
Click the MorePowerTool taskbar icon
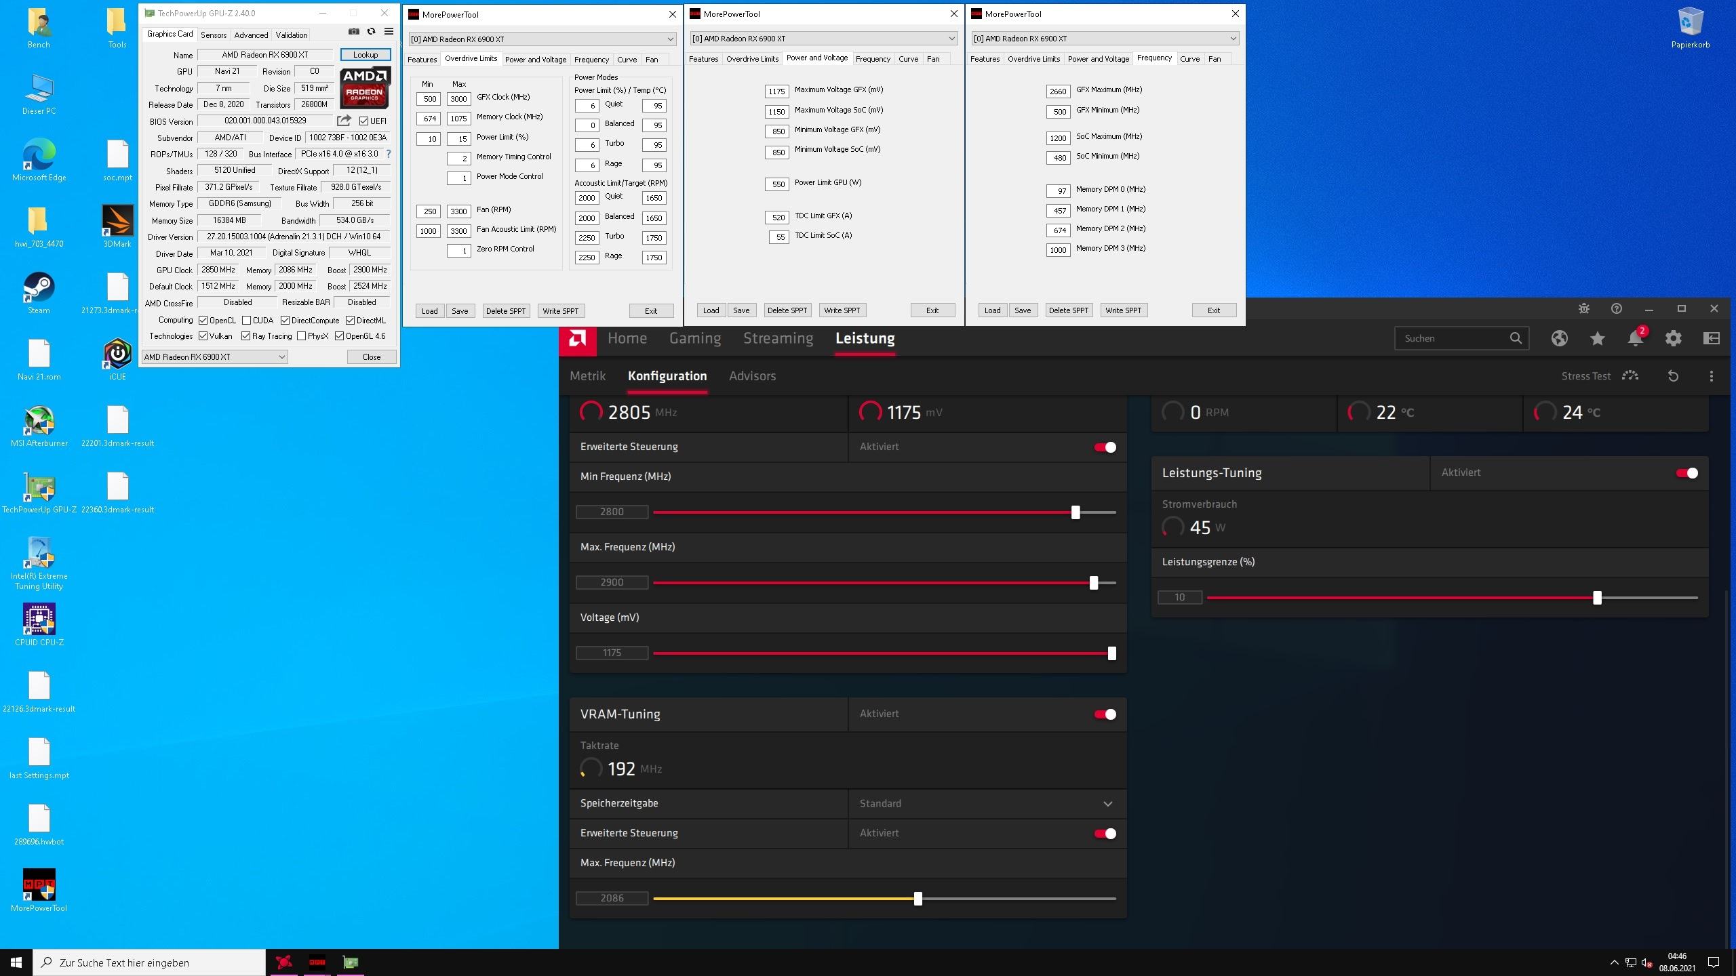pos(317,962)
